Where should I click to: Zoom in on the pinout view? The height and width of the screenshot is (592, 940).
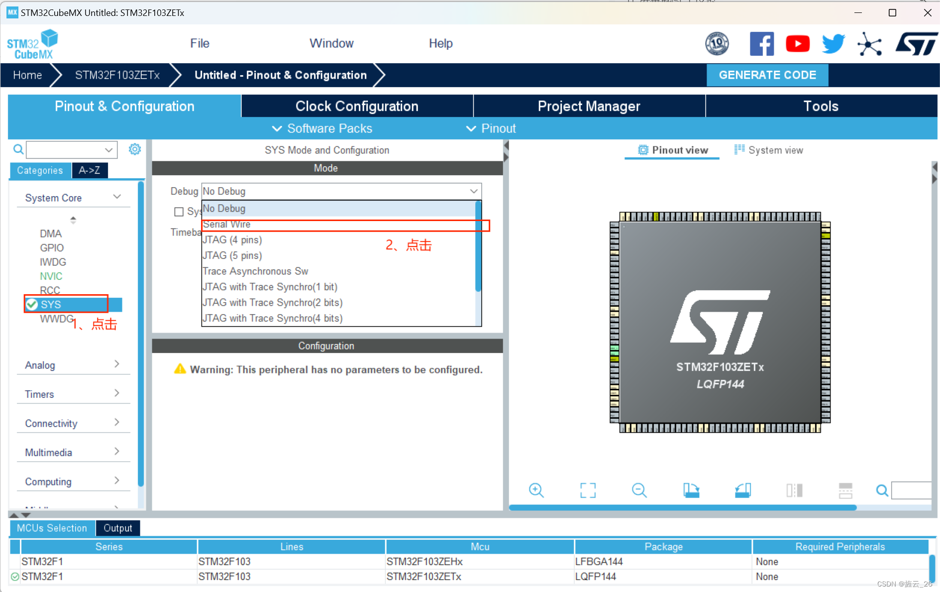tap(536, 490)
